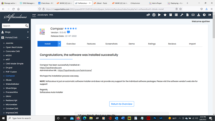Open the Composr version changelog chat icon
This screenshot has height=121, width=215.
coord(68,32)
